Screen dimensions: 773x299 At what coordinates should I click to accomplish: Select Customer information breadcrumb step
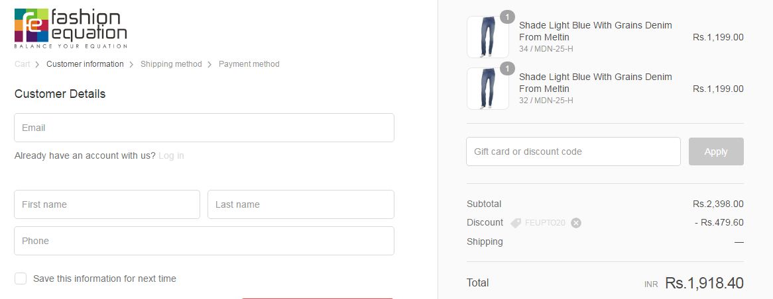click(x=85, y=64)
